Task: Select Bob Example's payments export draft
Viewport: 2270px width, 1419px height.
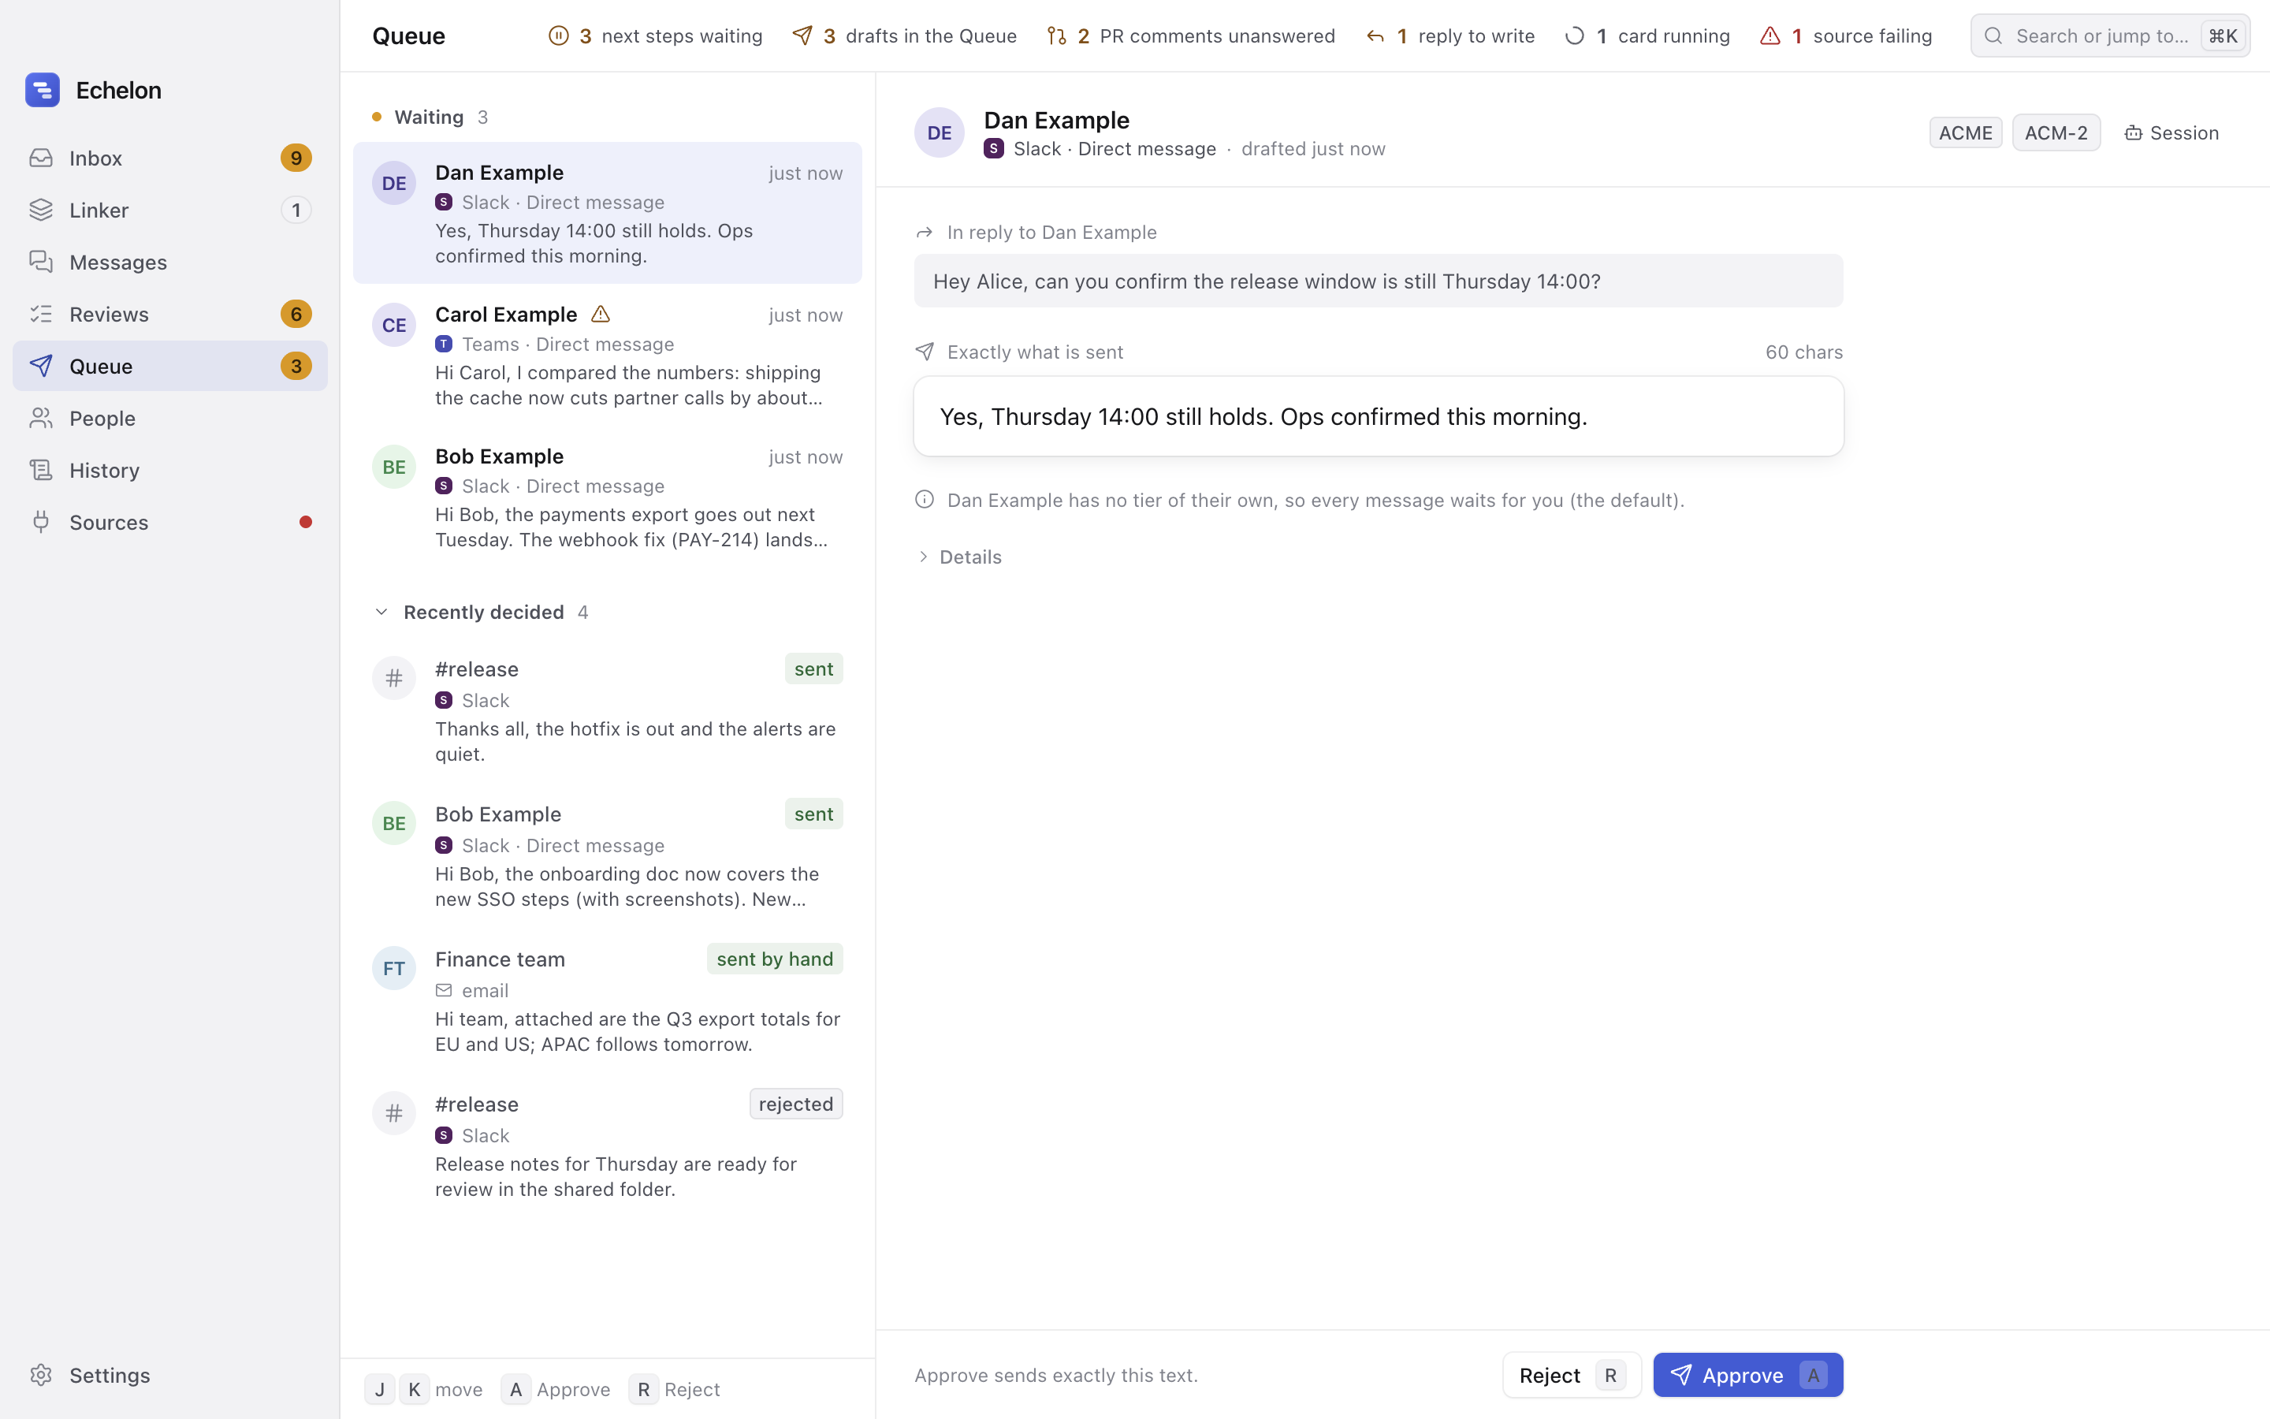Action: tap(607, 497)
